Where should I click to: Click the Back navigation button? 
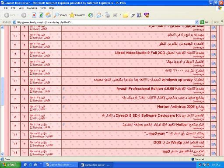pos(10,15)
